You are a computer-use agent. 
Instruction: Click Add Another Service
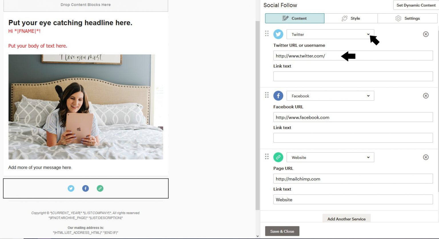(346, 219)
